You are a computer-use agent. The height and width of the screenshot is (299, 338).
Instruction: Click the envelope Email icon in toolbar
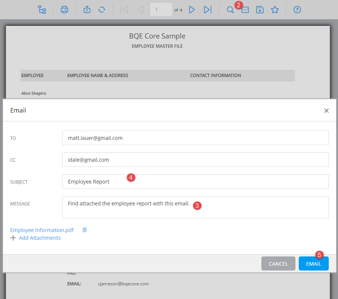tap(245, 10)
